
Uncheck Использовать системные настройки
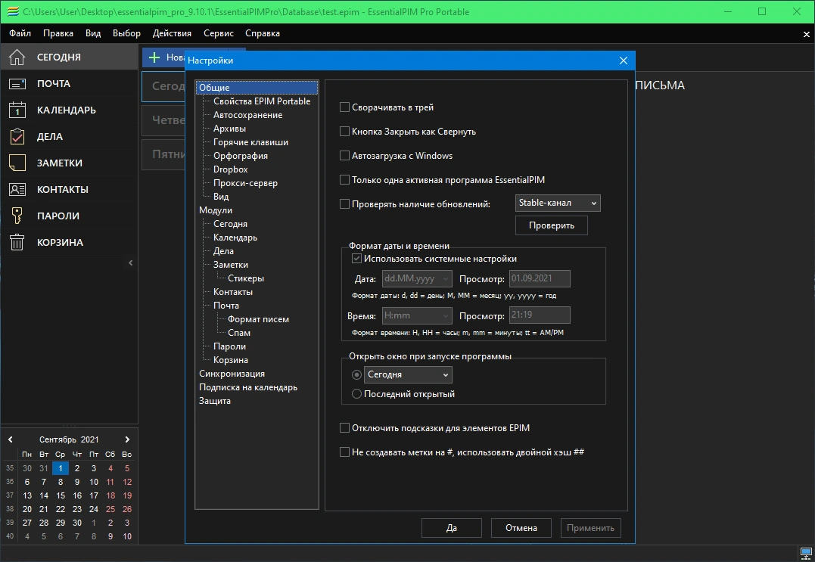point(356,259)
